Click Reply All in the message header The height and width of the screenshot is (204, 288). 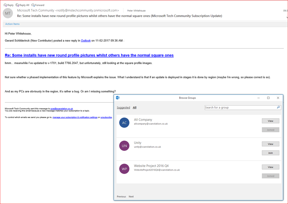click(x=23, y=5)
